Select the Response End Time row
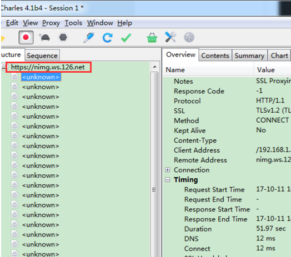Viewport: 291px width, 257px height. click(227, 219)
